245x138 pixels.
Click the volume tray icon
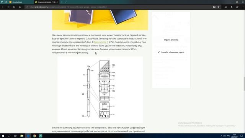(224, 136)
